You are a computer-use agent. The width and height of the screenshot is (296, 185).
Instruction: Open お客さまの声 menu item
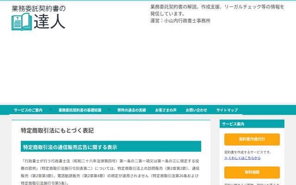point(166,110)
